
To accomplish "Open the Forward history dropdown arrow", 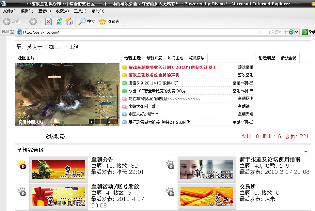I will [40, 21].
